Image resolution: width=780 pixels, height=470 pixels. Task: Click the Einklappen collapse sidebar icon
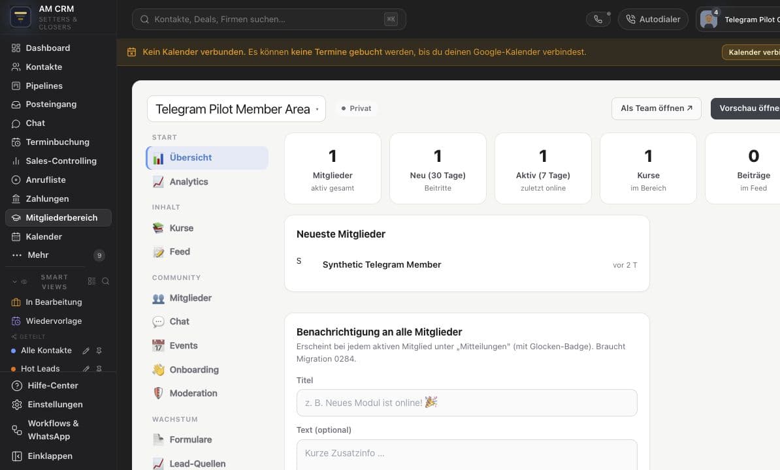(x=17, y=456)
